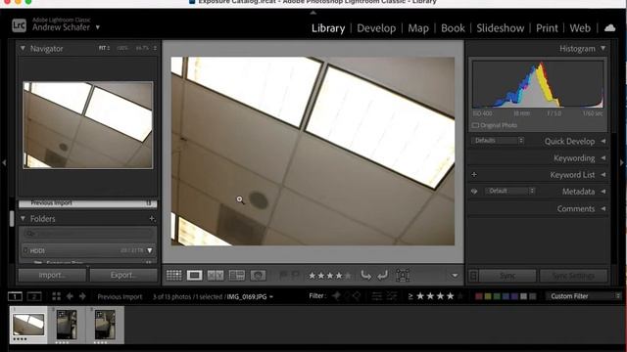The height and width of the screenshot is (352, 627).
Task: Switch to Loupe view
Action: click(194, 275)
